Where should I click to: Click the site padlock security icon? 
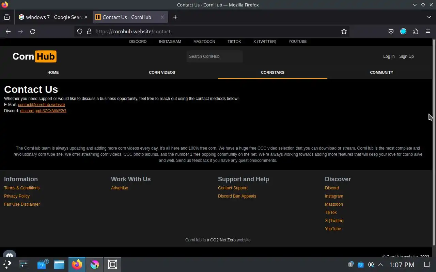tap(89, 31)
